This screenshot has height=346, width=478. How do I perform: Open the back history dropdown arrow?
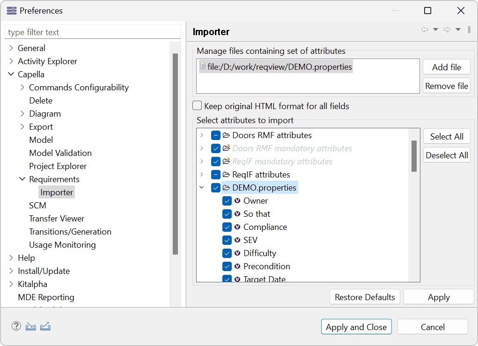point(435,29)
